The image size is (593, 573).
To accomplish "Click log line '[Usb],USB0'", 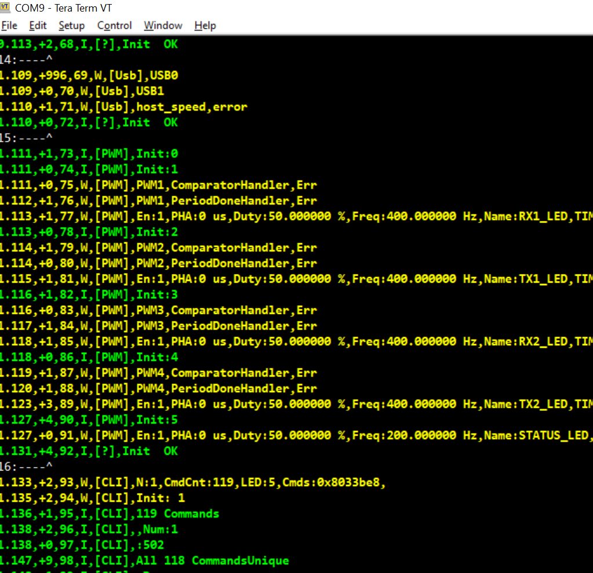I will [x=89, y=75].
